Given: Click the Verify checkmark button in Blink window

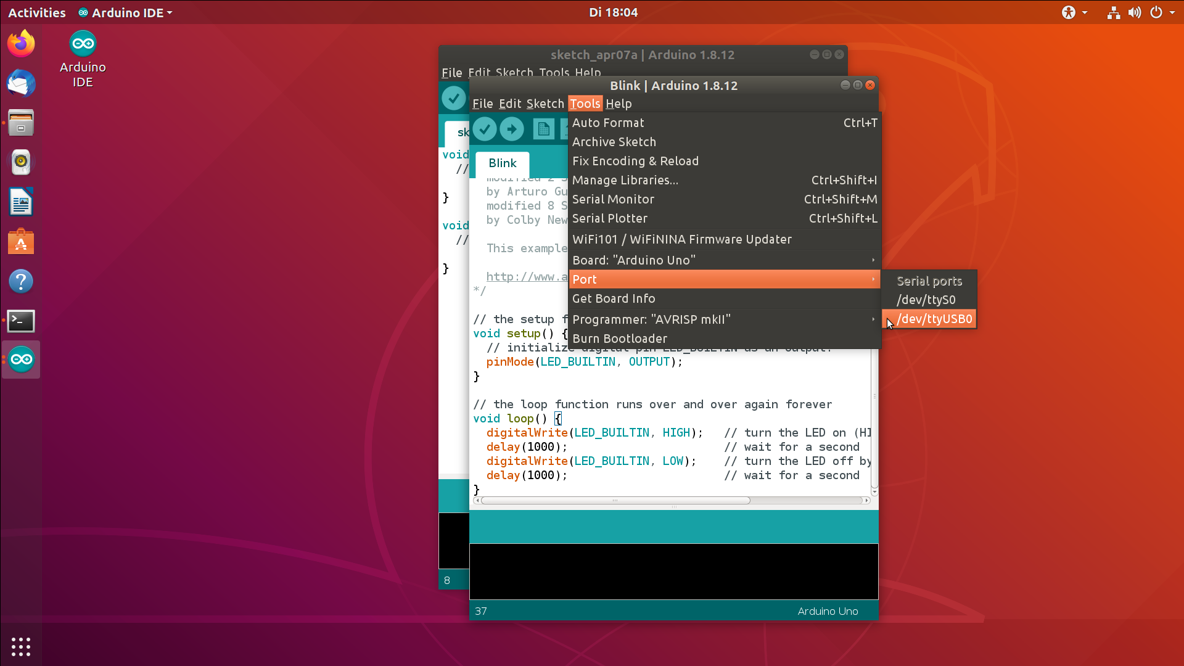Looking at the screenshot, I should click(x=485, y=129).
